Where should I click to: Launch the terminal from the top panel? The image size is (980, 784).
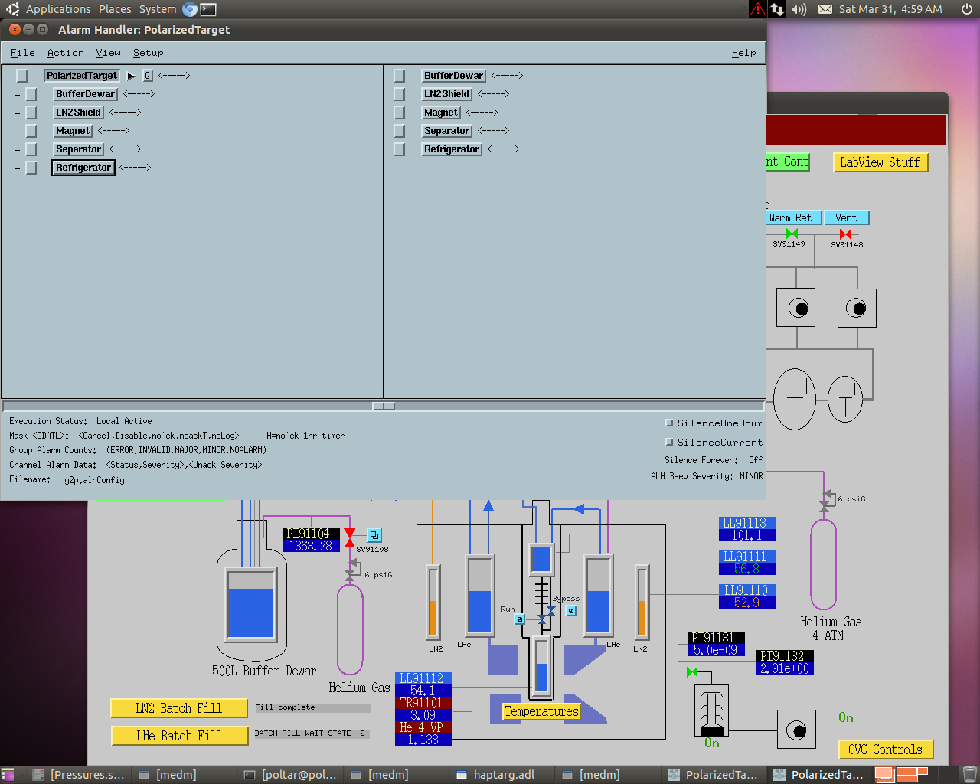208,9
